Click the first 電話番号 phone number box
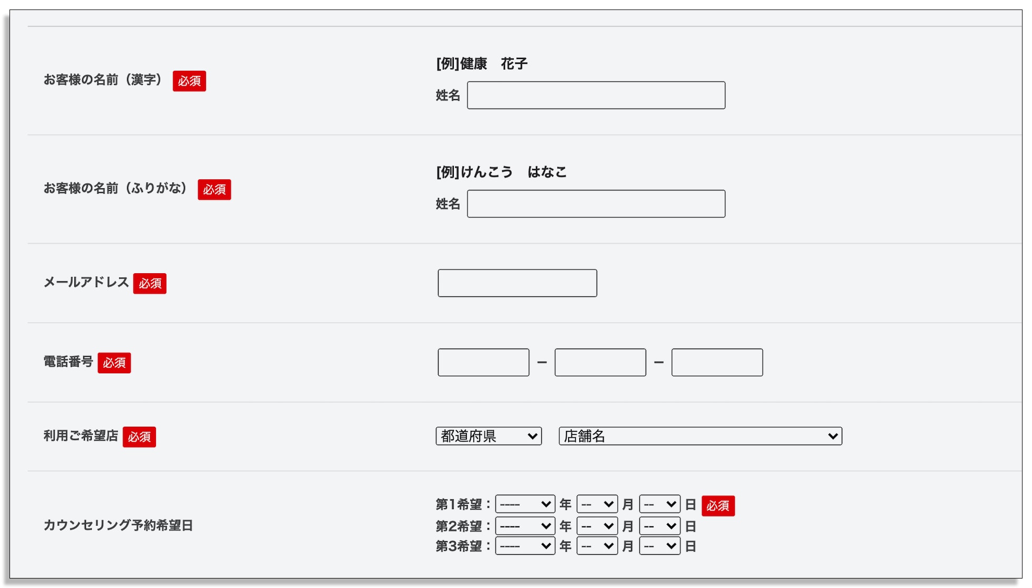1032x588 pixels. [x=483, y=362]
